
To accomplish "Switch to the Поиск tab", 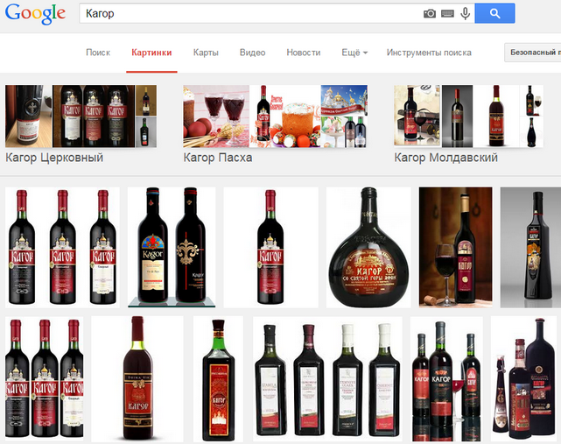I will [98, 53].
